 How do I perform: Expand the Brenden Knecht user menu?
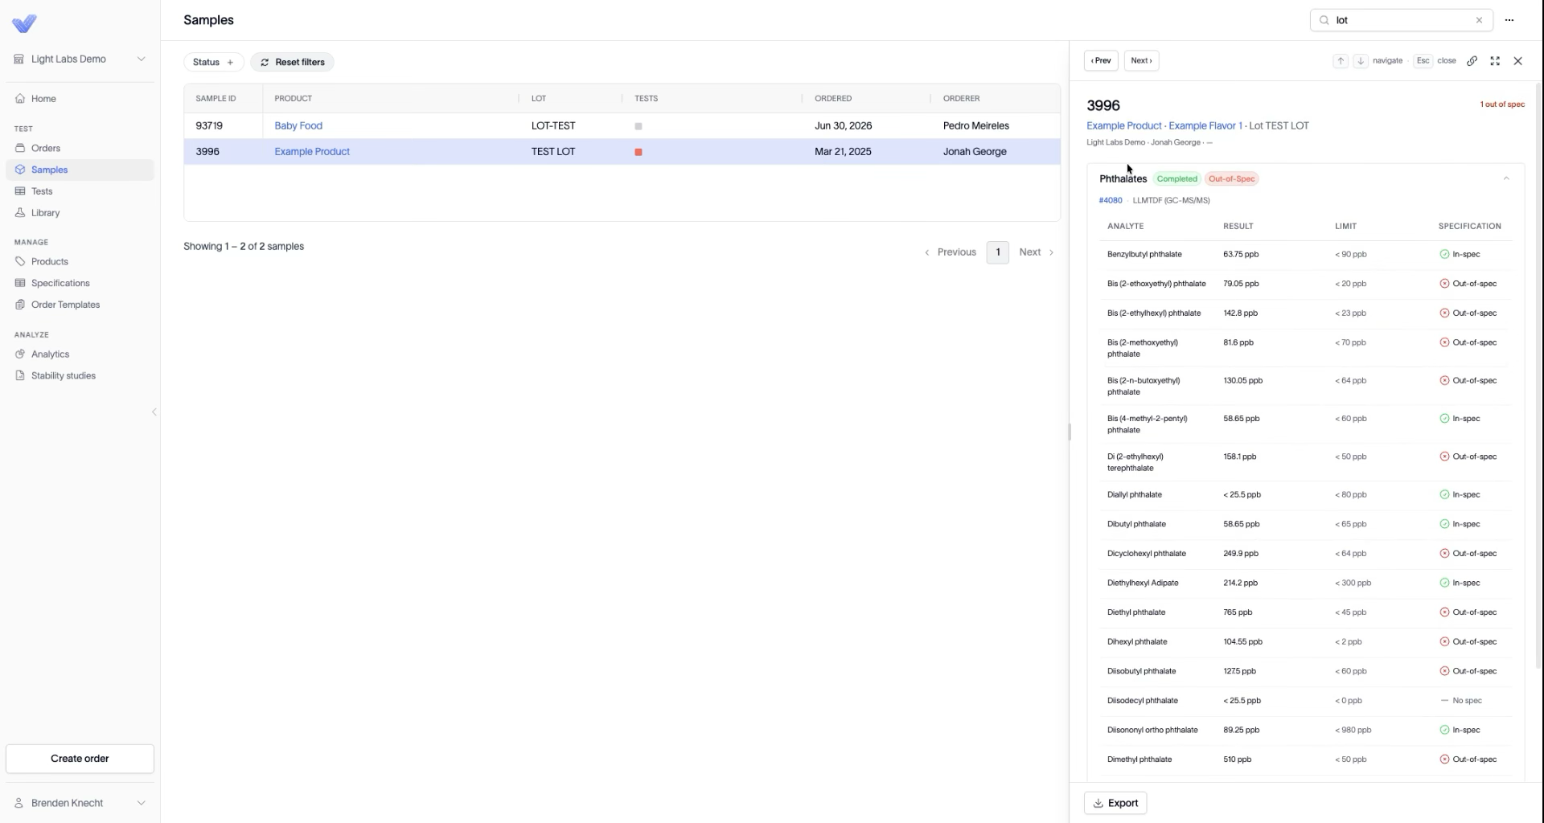(x=80, y=803)
